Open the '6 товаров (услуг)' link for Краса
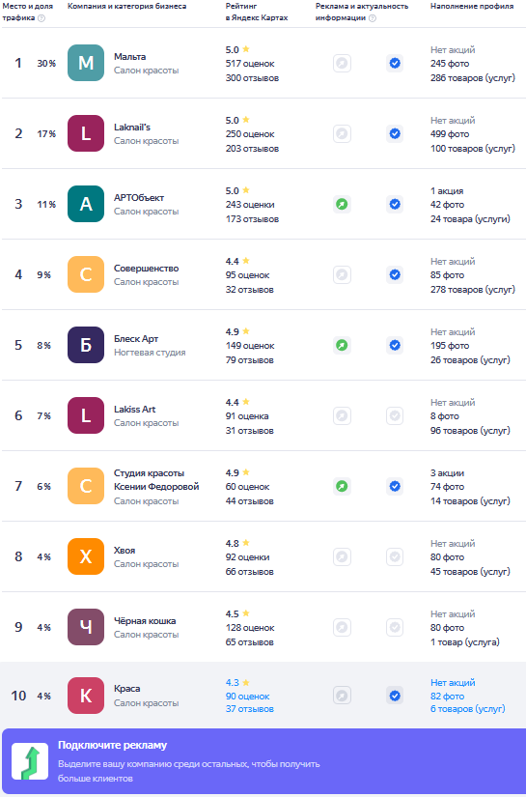Viewport: 526px width, 797px height. tap(468, 709)
